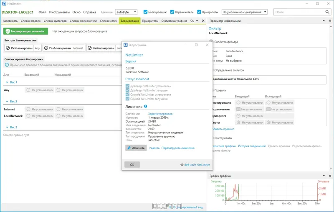This screenshot has height=212, width=334.
Task: Set outgoing limit in the info panel
Action: pyautogui.click(x=279, y=109)
